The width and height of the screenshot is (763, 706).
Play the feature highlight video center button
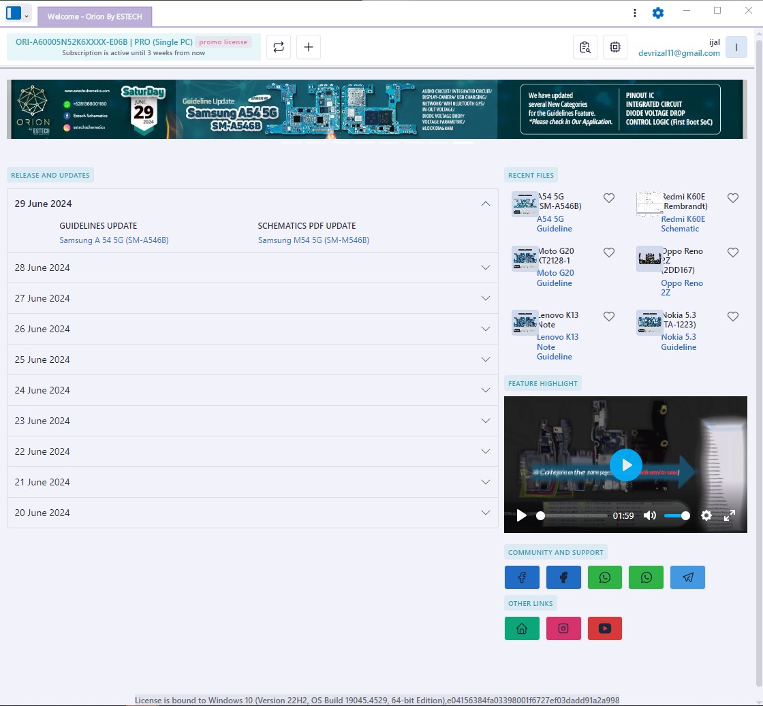[626, 465]
